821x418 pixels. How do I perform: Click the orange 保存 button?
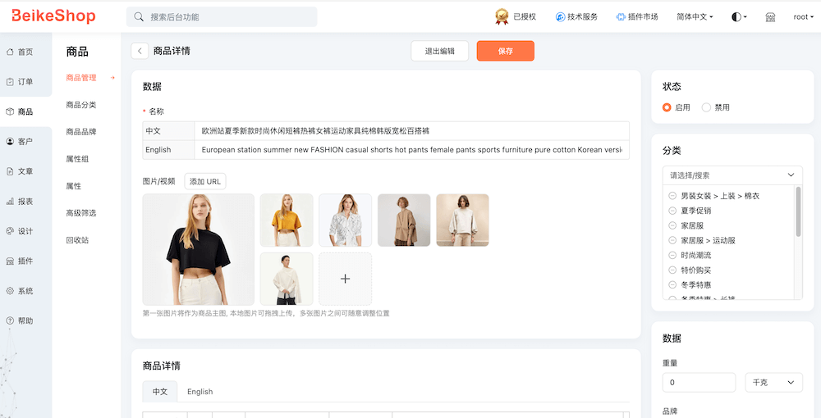(505, 51)
